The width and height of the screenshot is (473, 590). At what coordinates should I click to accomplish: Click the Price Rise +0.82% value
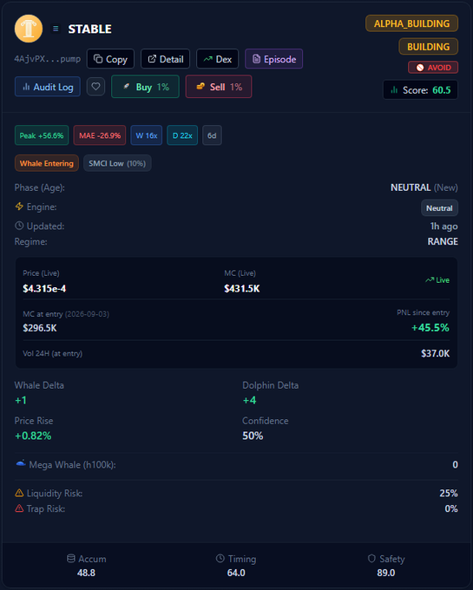coord(33,436)
